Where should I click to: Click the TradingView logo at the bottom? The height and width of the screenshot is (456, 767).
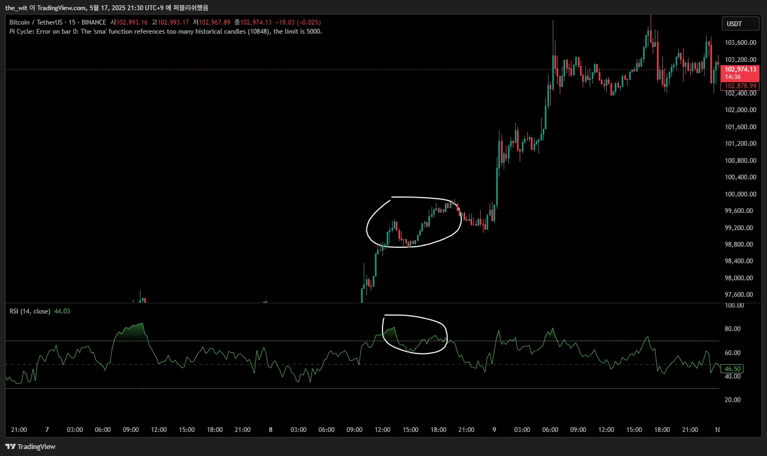pos(30,446)
